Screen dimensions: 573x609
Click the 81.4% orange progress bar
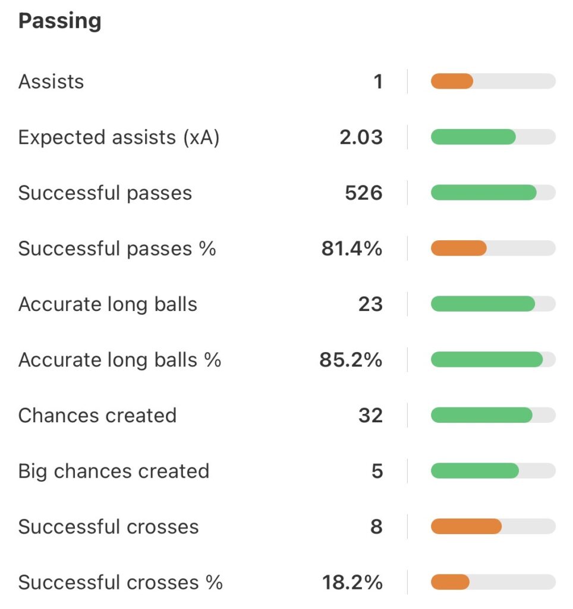pyautogui.click(x=459, y=249)
